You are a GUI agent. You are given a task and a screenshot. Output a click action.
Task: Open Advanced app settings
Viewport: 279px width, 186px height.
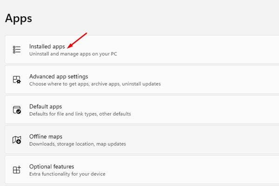click(59, 77)
